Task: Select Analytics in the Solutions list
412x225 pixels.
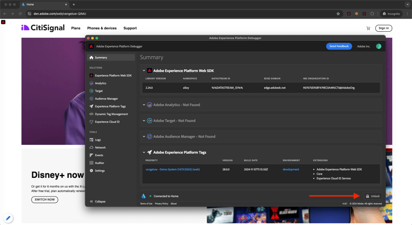Action: click(100, 83)
